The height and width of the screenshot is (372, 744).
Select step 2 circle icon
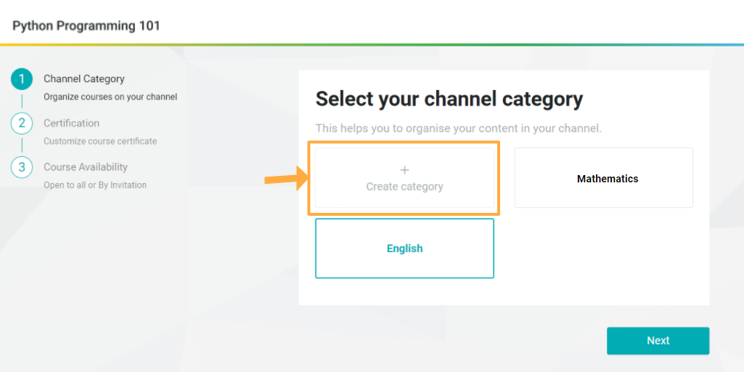pyautogui.click(x=22, y=124)
